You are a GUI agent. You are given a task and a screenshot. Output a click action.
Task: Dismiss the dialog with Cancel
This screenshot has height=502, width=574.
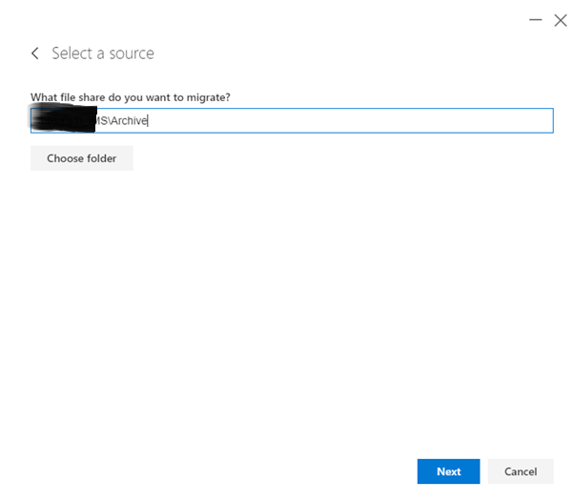click(x=521, y=471)
